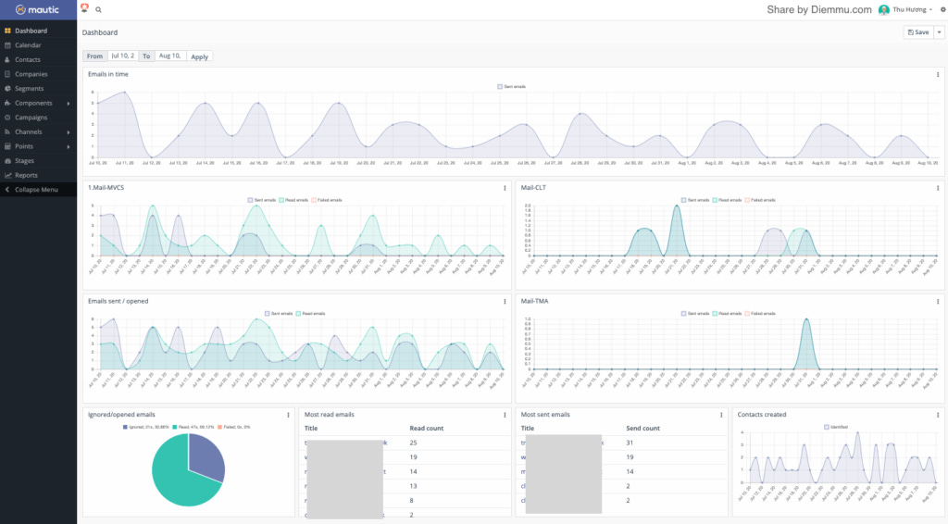948x524 pixels.
Task: Open the search magnifier icon
Action: pos(98,9)
